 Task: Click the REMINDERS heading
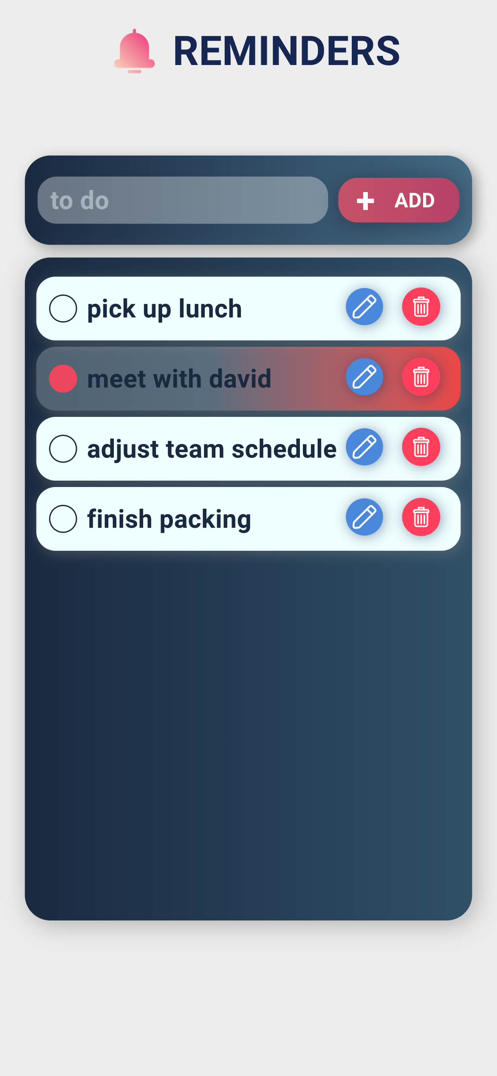[286, 51]
